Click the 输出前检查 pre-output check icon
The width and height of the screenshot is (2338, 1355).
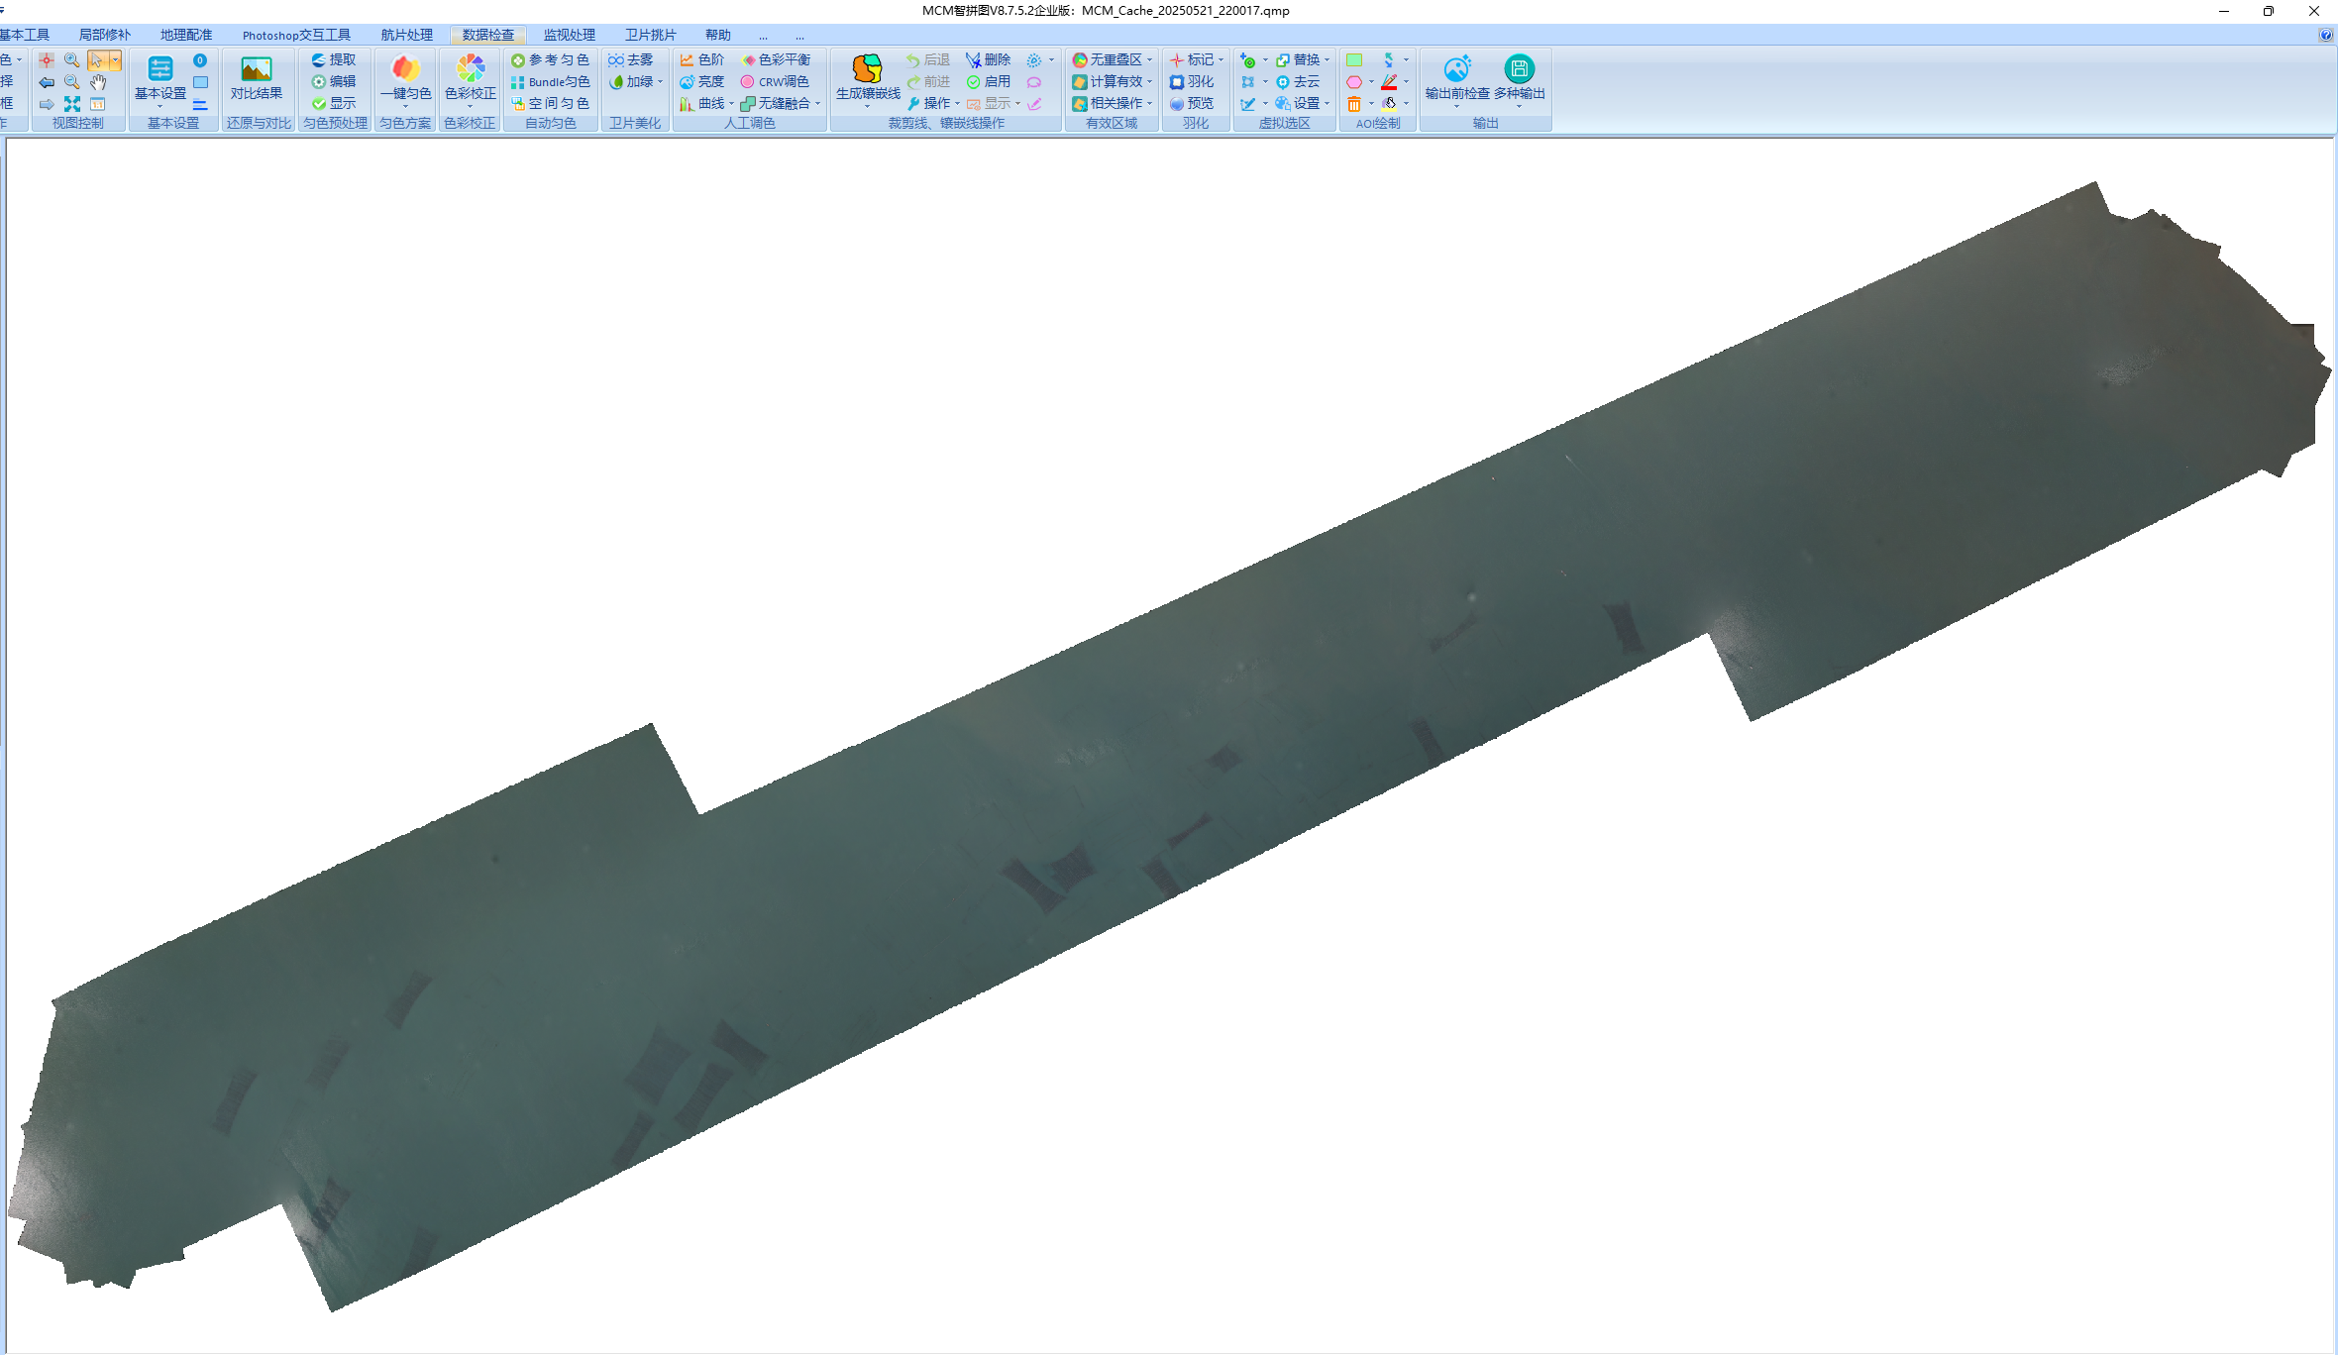click(1456, 70)
